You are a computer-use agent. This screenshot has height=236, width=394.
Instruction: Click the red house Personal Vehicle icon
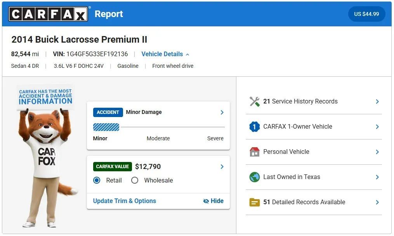(x=255, y=152)
